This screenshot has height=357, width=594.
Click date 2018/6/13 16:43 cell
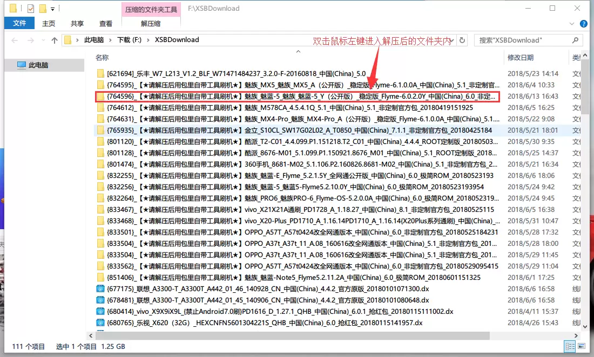tap(532, 96)
